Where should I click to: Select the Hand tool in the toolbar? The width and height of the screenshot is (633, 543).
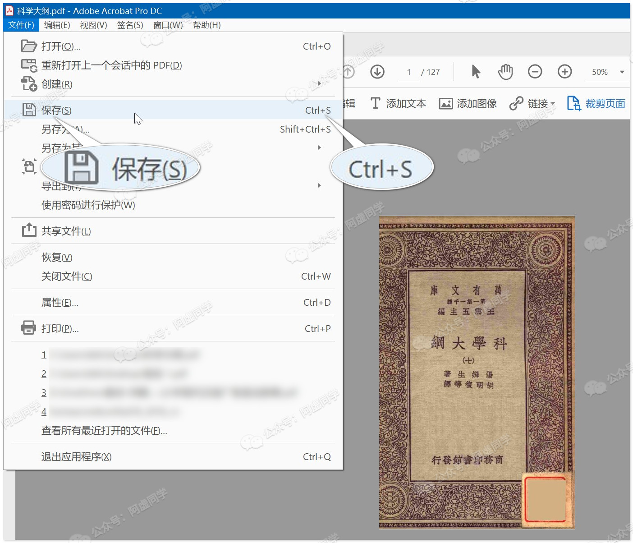tap(505, 71)
